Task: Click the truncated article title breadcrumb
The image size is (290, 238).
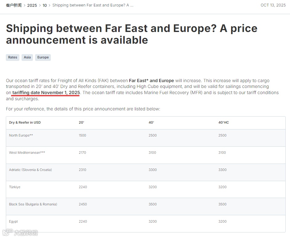Action: point(93,5)
